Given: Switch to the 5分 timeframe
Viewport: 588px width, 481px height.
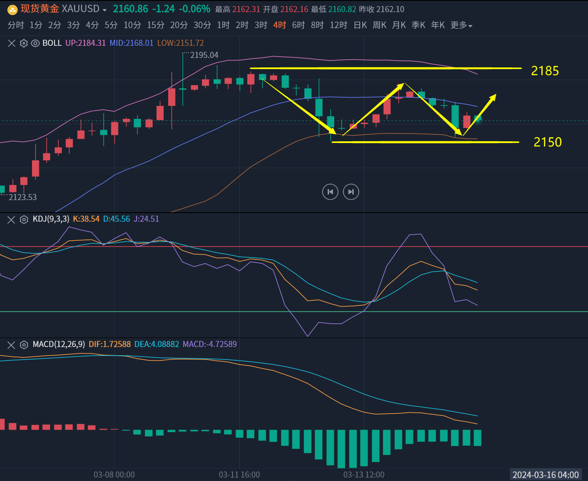Looking at the screenshot, I should click(x=111, y=25).
